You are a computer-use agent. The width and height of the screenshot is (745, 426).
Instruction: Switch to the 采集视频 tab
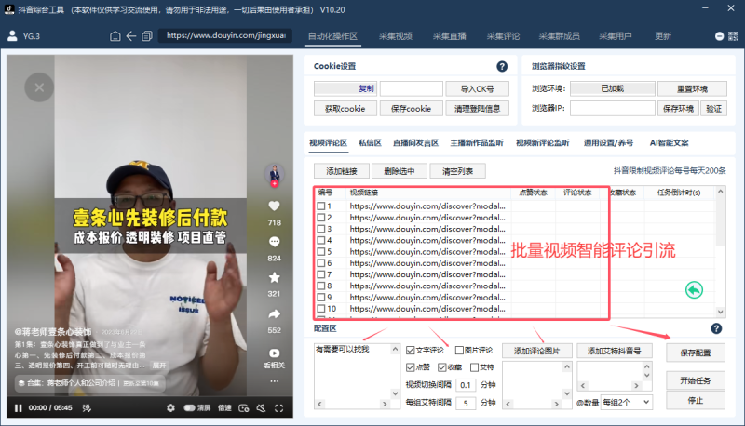[x=395, y=36]
